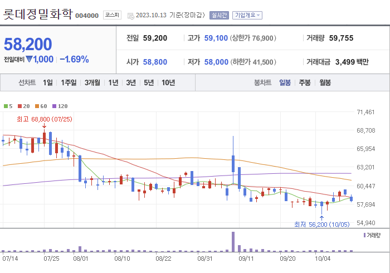Select the 10년 line chart tab
Viewport: 390px width, 273px height.
(x=168, y=82)
